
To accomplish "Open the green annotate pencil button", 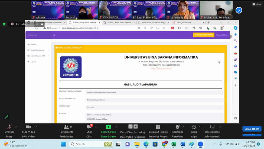I will coord(6,117).
